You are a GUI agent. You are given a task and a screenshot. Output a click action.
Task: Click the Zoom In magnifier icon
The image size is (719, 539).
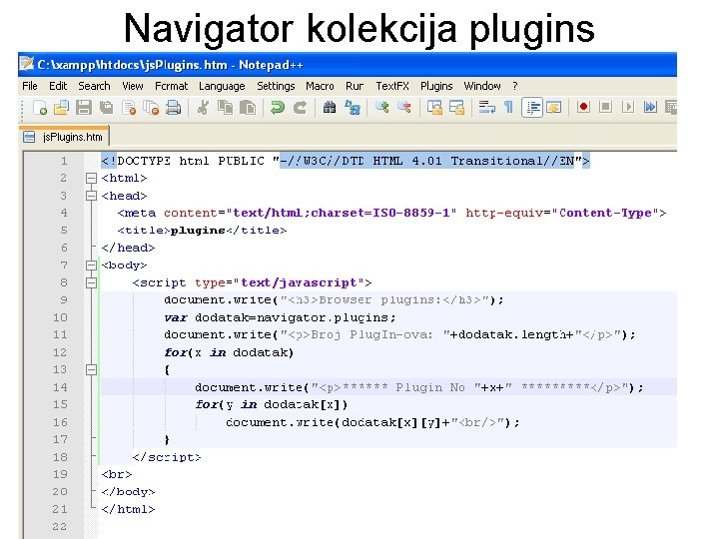tap(381, 108)
